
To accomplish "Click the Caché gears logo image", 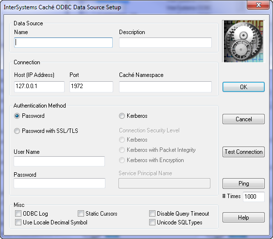I will (x=243, y=41).
